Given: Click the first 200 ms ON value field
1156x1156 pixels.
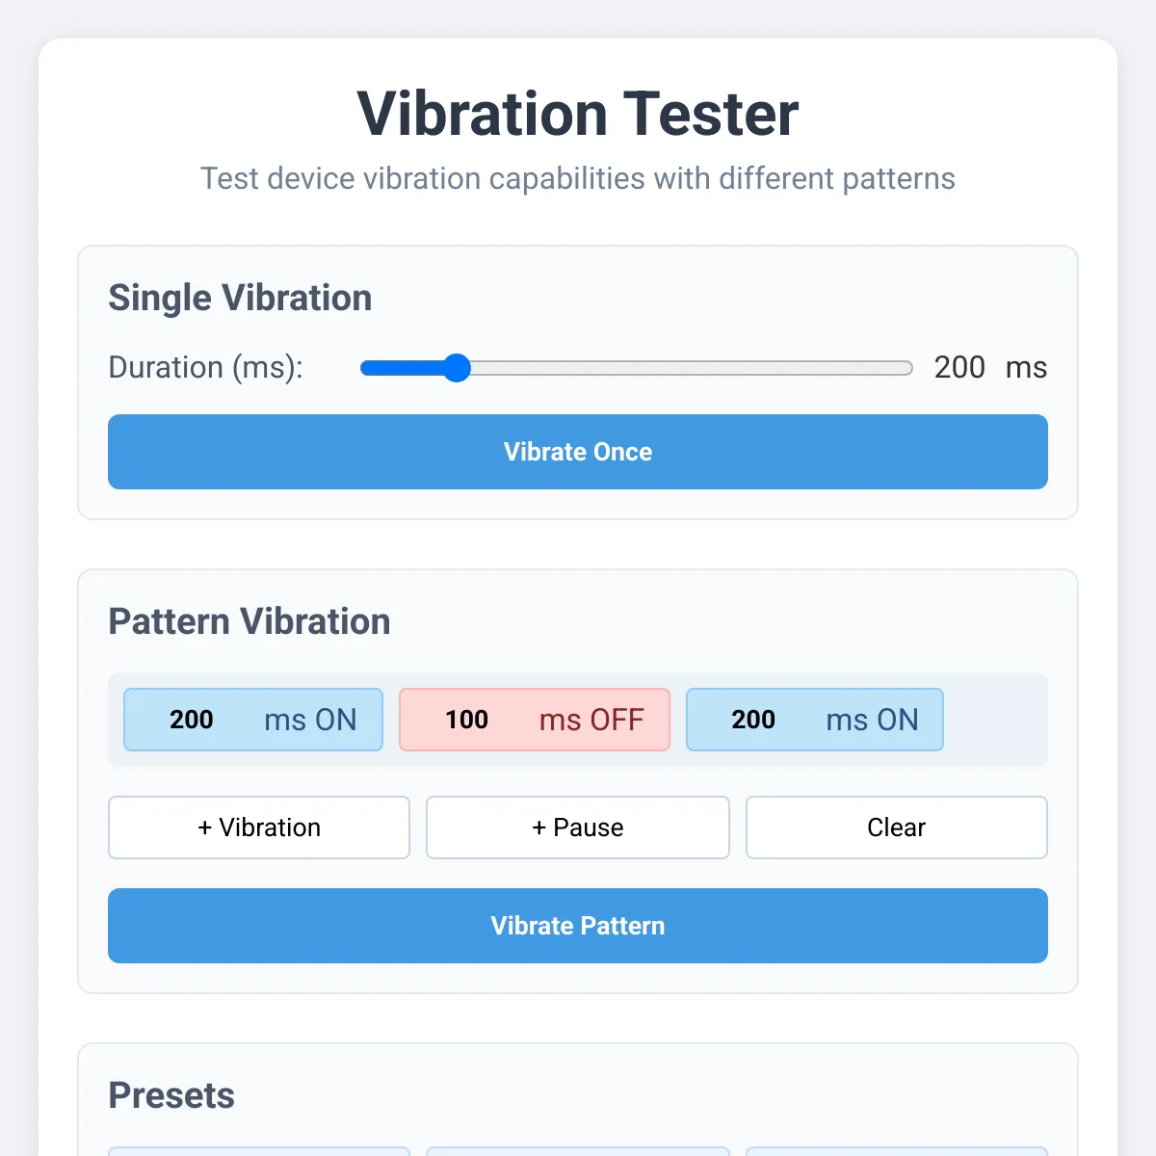Looking at the screenshot, I should pyautogui.click(x=192, y=720).
